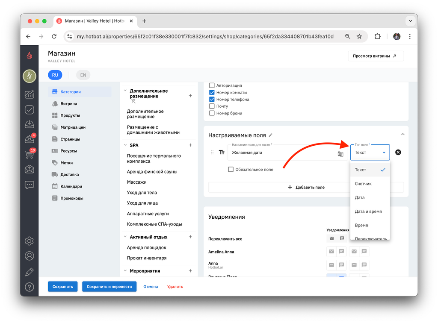This screenshot has width=438, height=323.
Task: Uncheck the Номер комнаты checkbox
Action: [x=212, y=92]
